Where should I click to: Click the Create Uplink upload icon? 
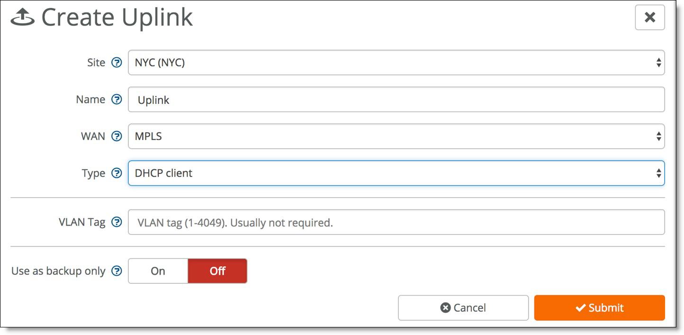[x=22, y=18]
